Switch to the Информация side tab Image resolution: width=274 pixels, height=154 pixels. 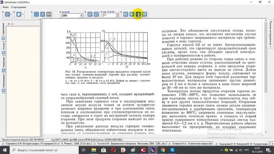pyautogui.click(x=3, y=83)
